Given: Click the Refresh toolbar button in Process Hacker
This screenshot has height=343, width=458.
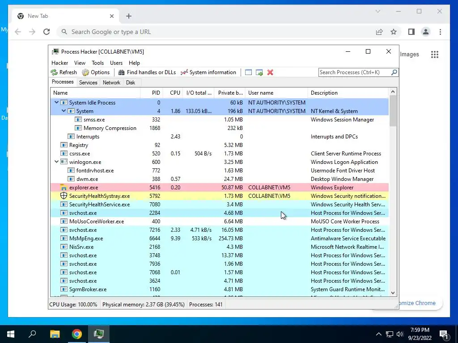Looking at the screenshot, I should 64,72.
